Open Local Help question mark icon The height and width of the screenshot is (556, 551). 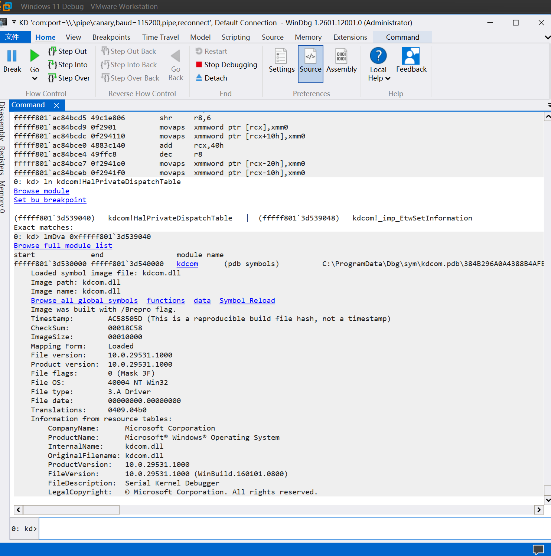coord(378,56)
